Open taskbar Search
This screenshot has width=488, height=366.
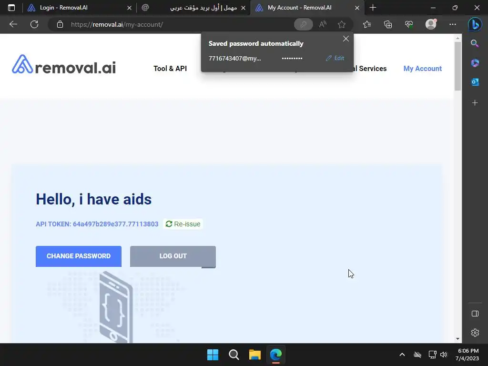coord(234,355)
